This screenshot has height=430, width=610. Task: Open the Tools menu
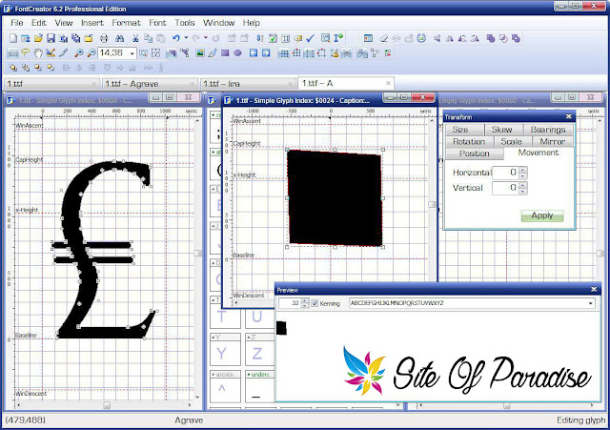184,23
